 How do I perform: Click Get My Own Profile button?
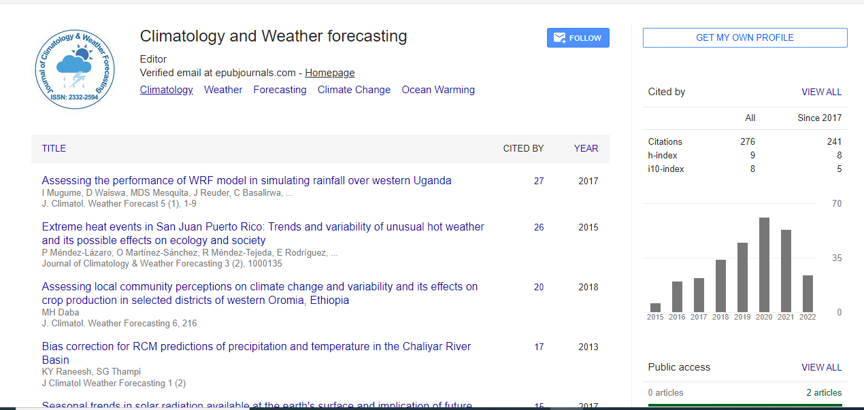(x=744, y=38)
